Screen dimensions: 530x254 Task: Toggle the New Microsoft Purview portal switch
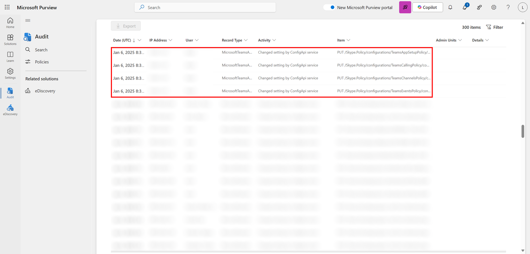pyautogui.click(x=329, y=7)
